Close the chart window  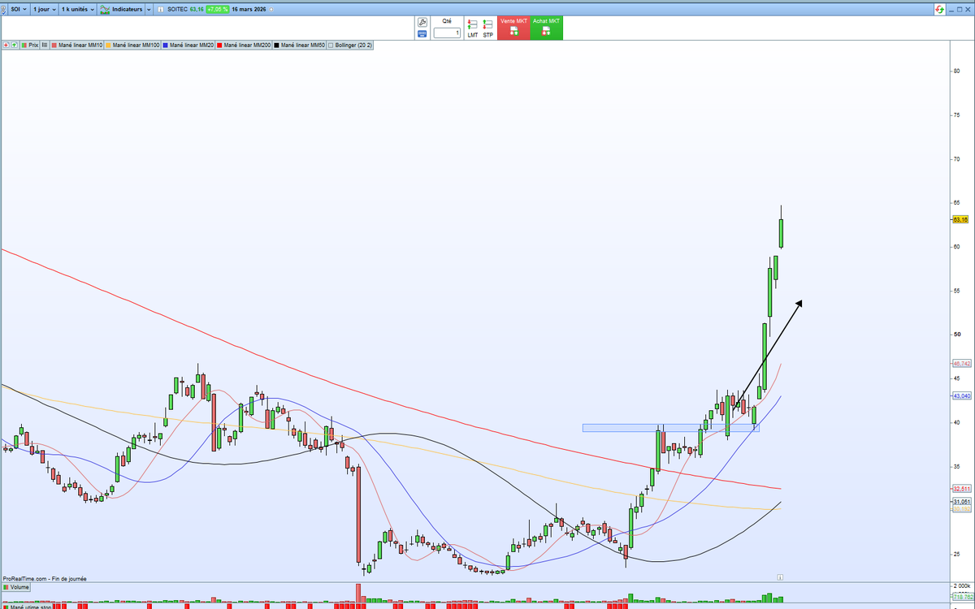968,9
